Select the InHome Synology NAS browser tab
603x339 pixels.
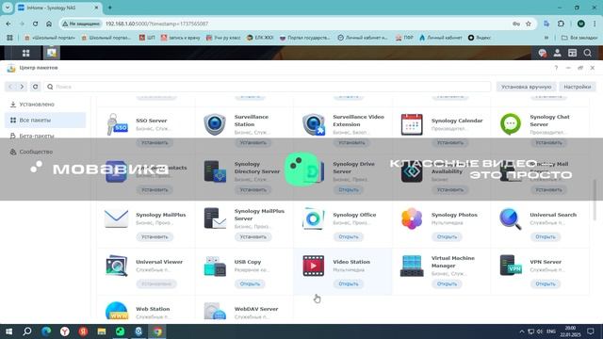click(58, 8)
